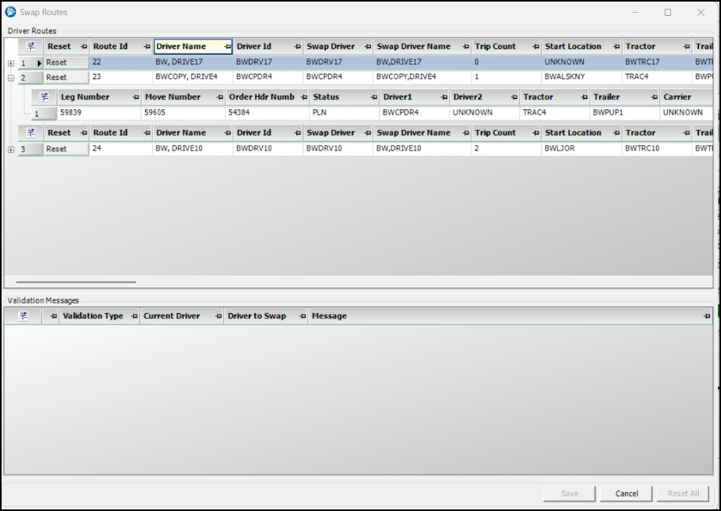Expand route 24 row for BW, DRIVE10

(11, 150)
